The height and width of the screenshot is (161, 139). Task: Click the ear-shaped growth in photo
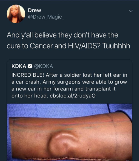pos(63,145)
